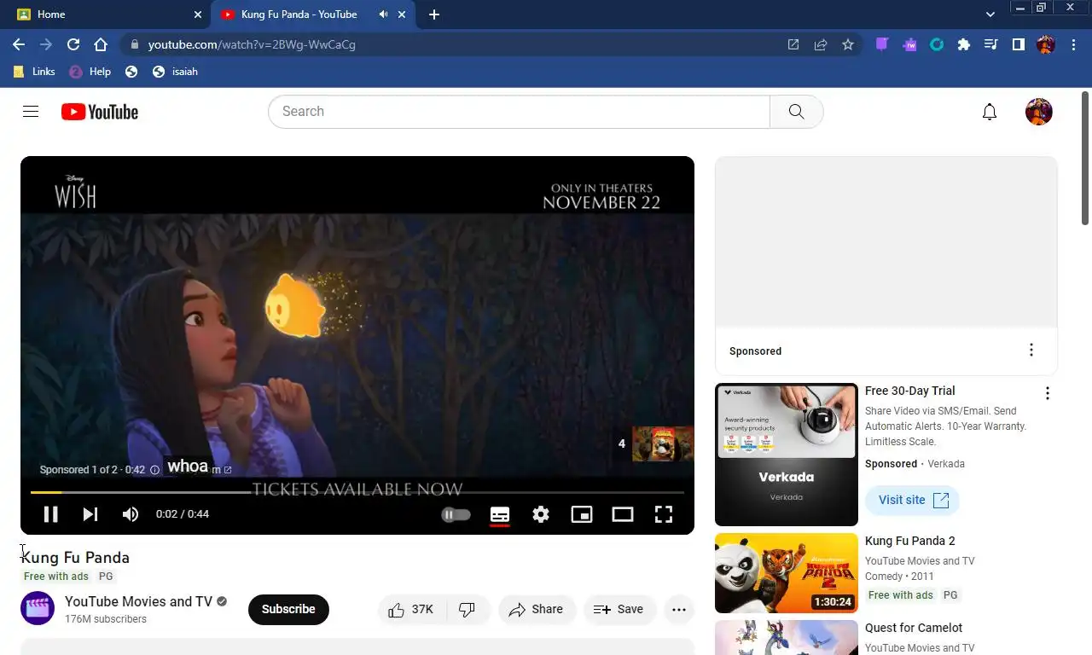1092x655 pixels.
Task: Pause the video playback
Action: [50, 514]
